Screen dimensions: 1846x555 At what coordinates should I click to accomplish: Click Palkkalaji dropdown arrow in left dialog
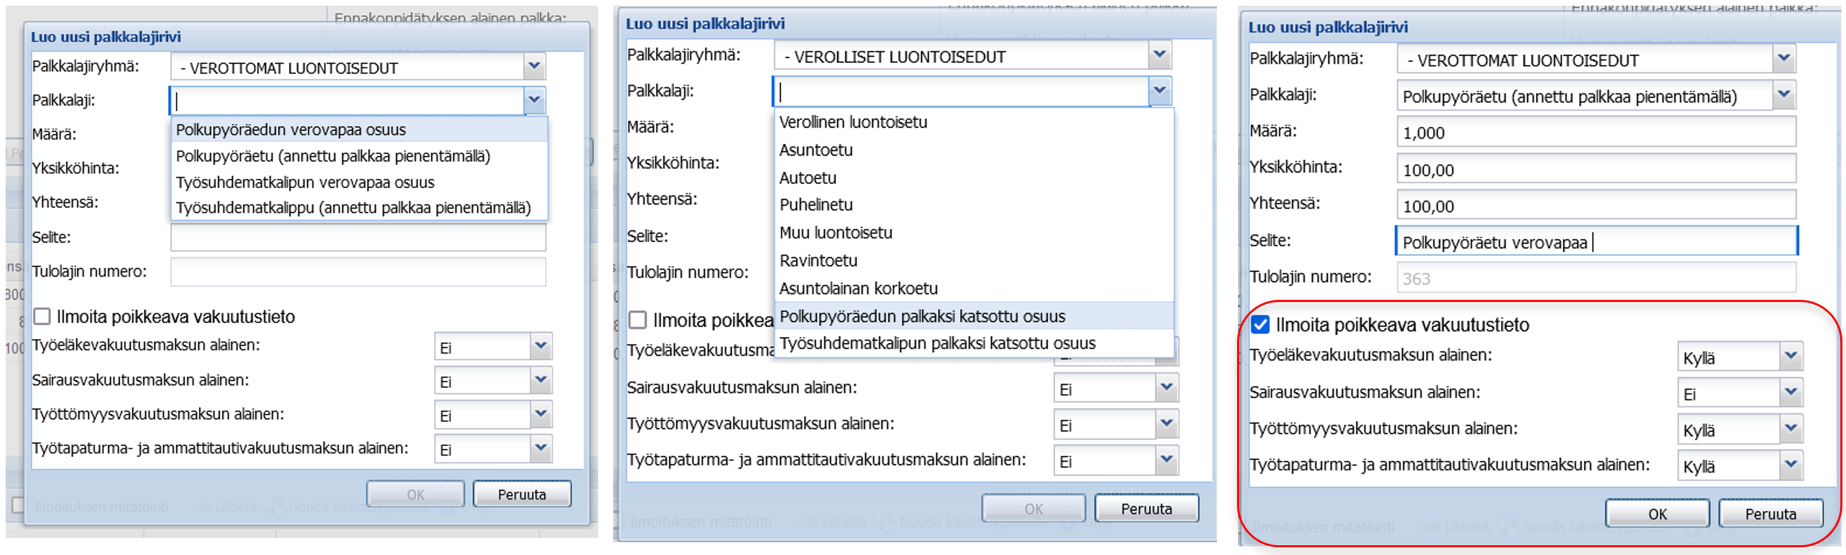pos(534,100)
